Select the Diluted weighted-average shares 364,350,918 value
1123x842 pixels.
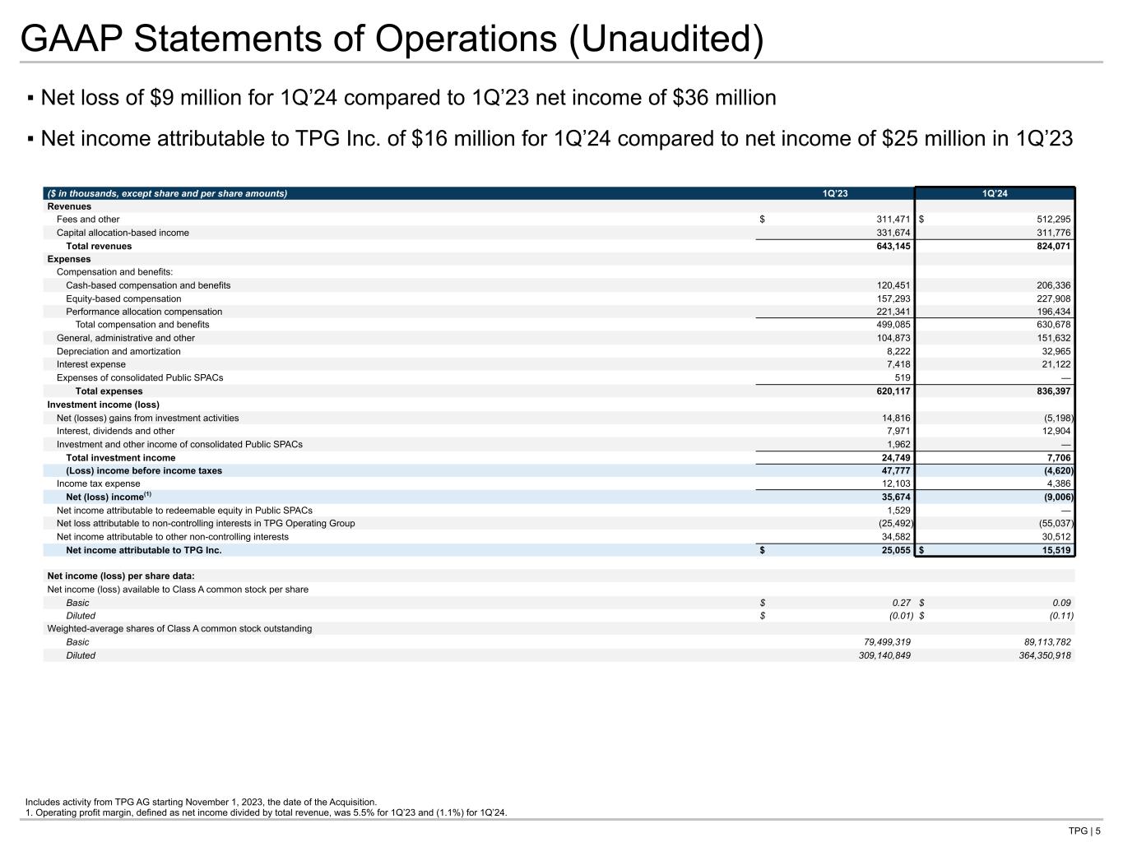(x=1039, y=655)
